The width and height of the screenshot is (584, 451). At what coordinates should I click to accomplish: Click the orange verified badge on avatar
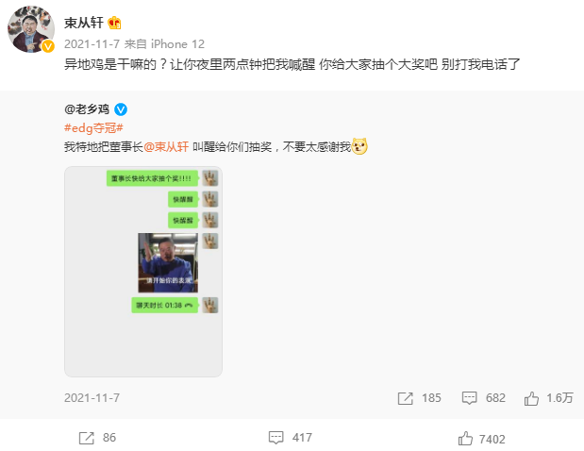(48, 46)
